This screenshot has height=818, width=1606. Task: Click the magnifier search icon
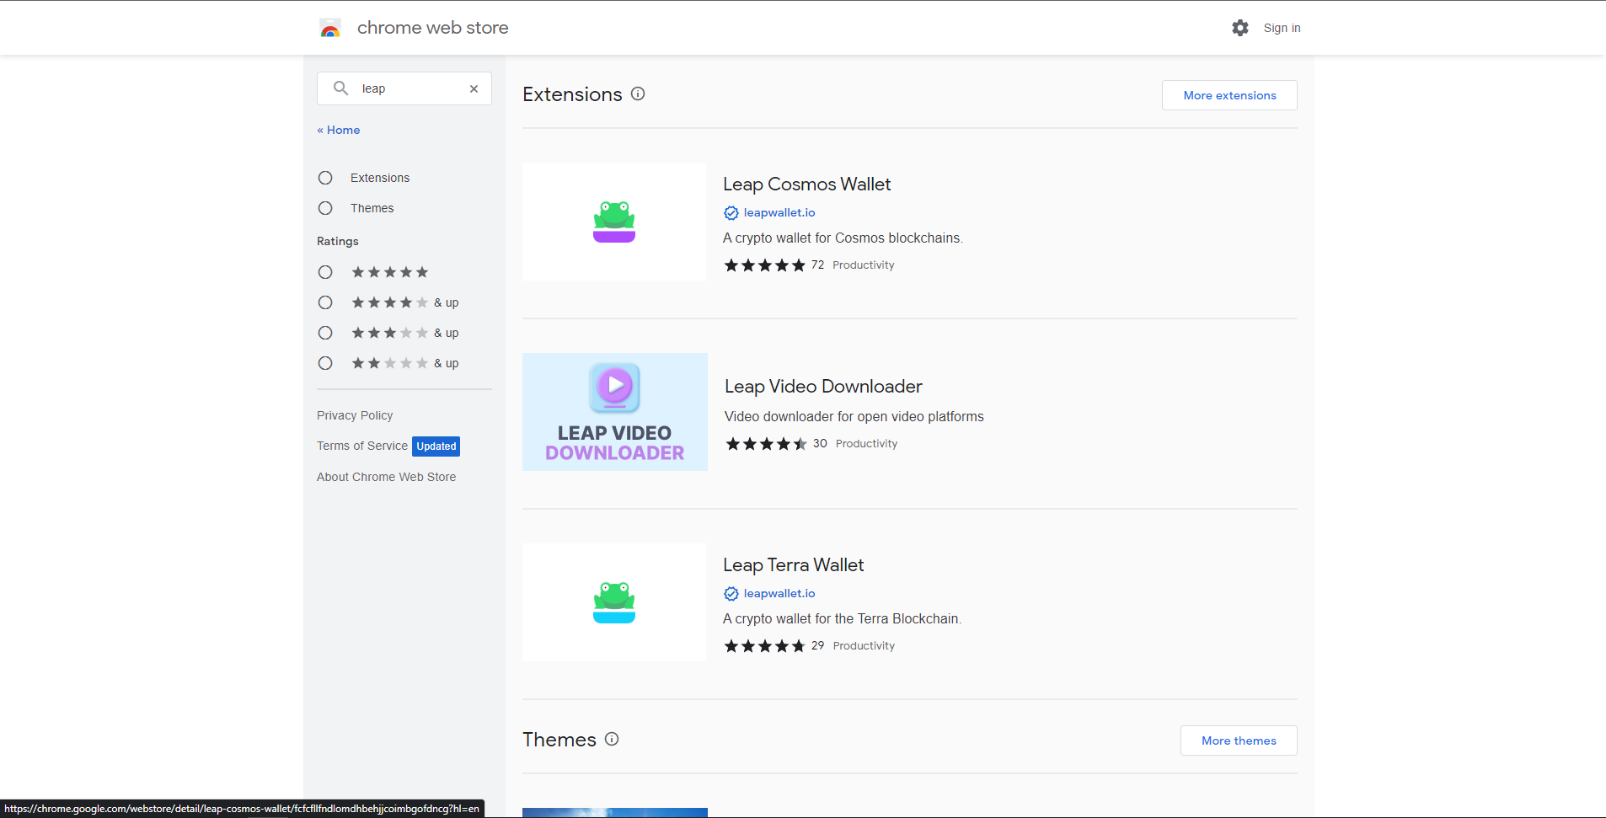pyautogui.click(x=340, y=88)
